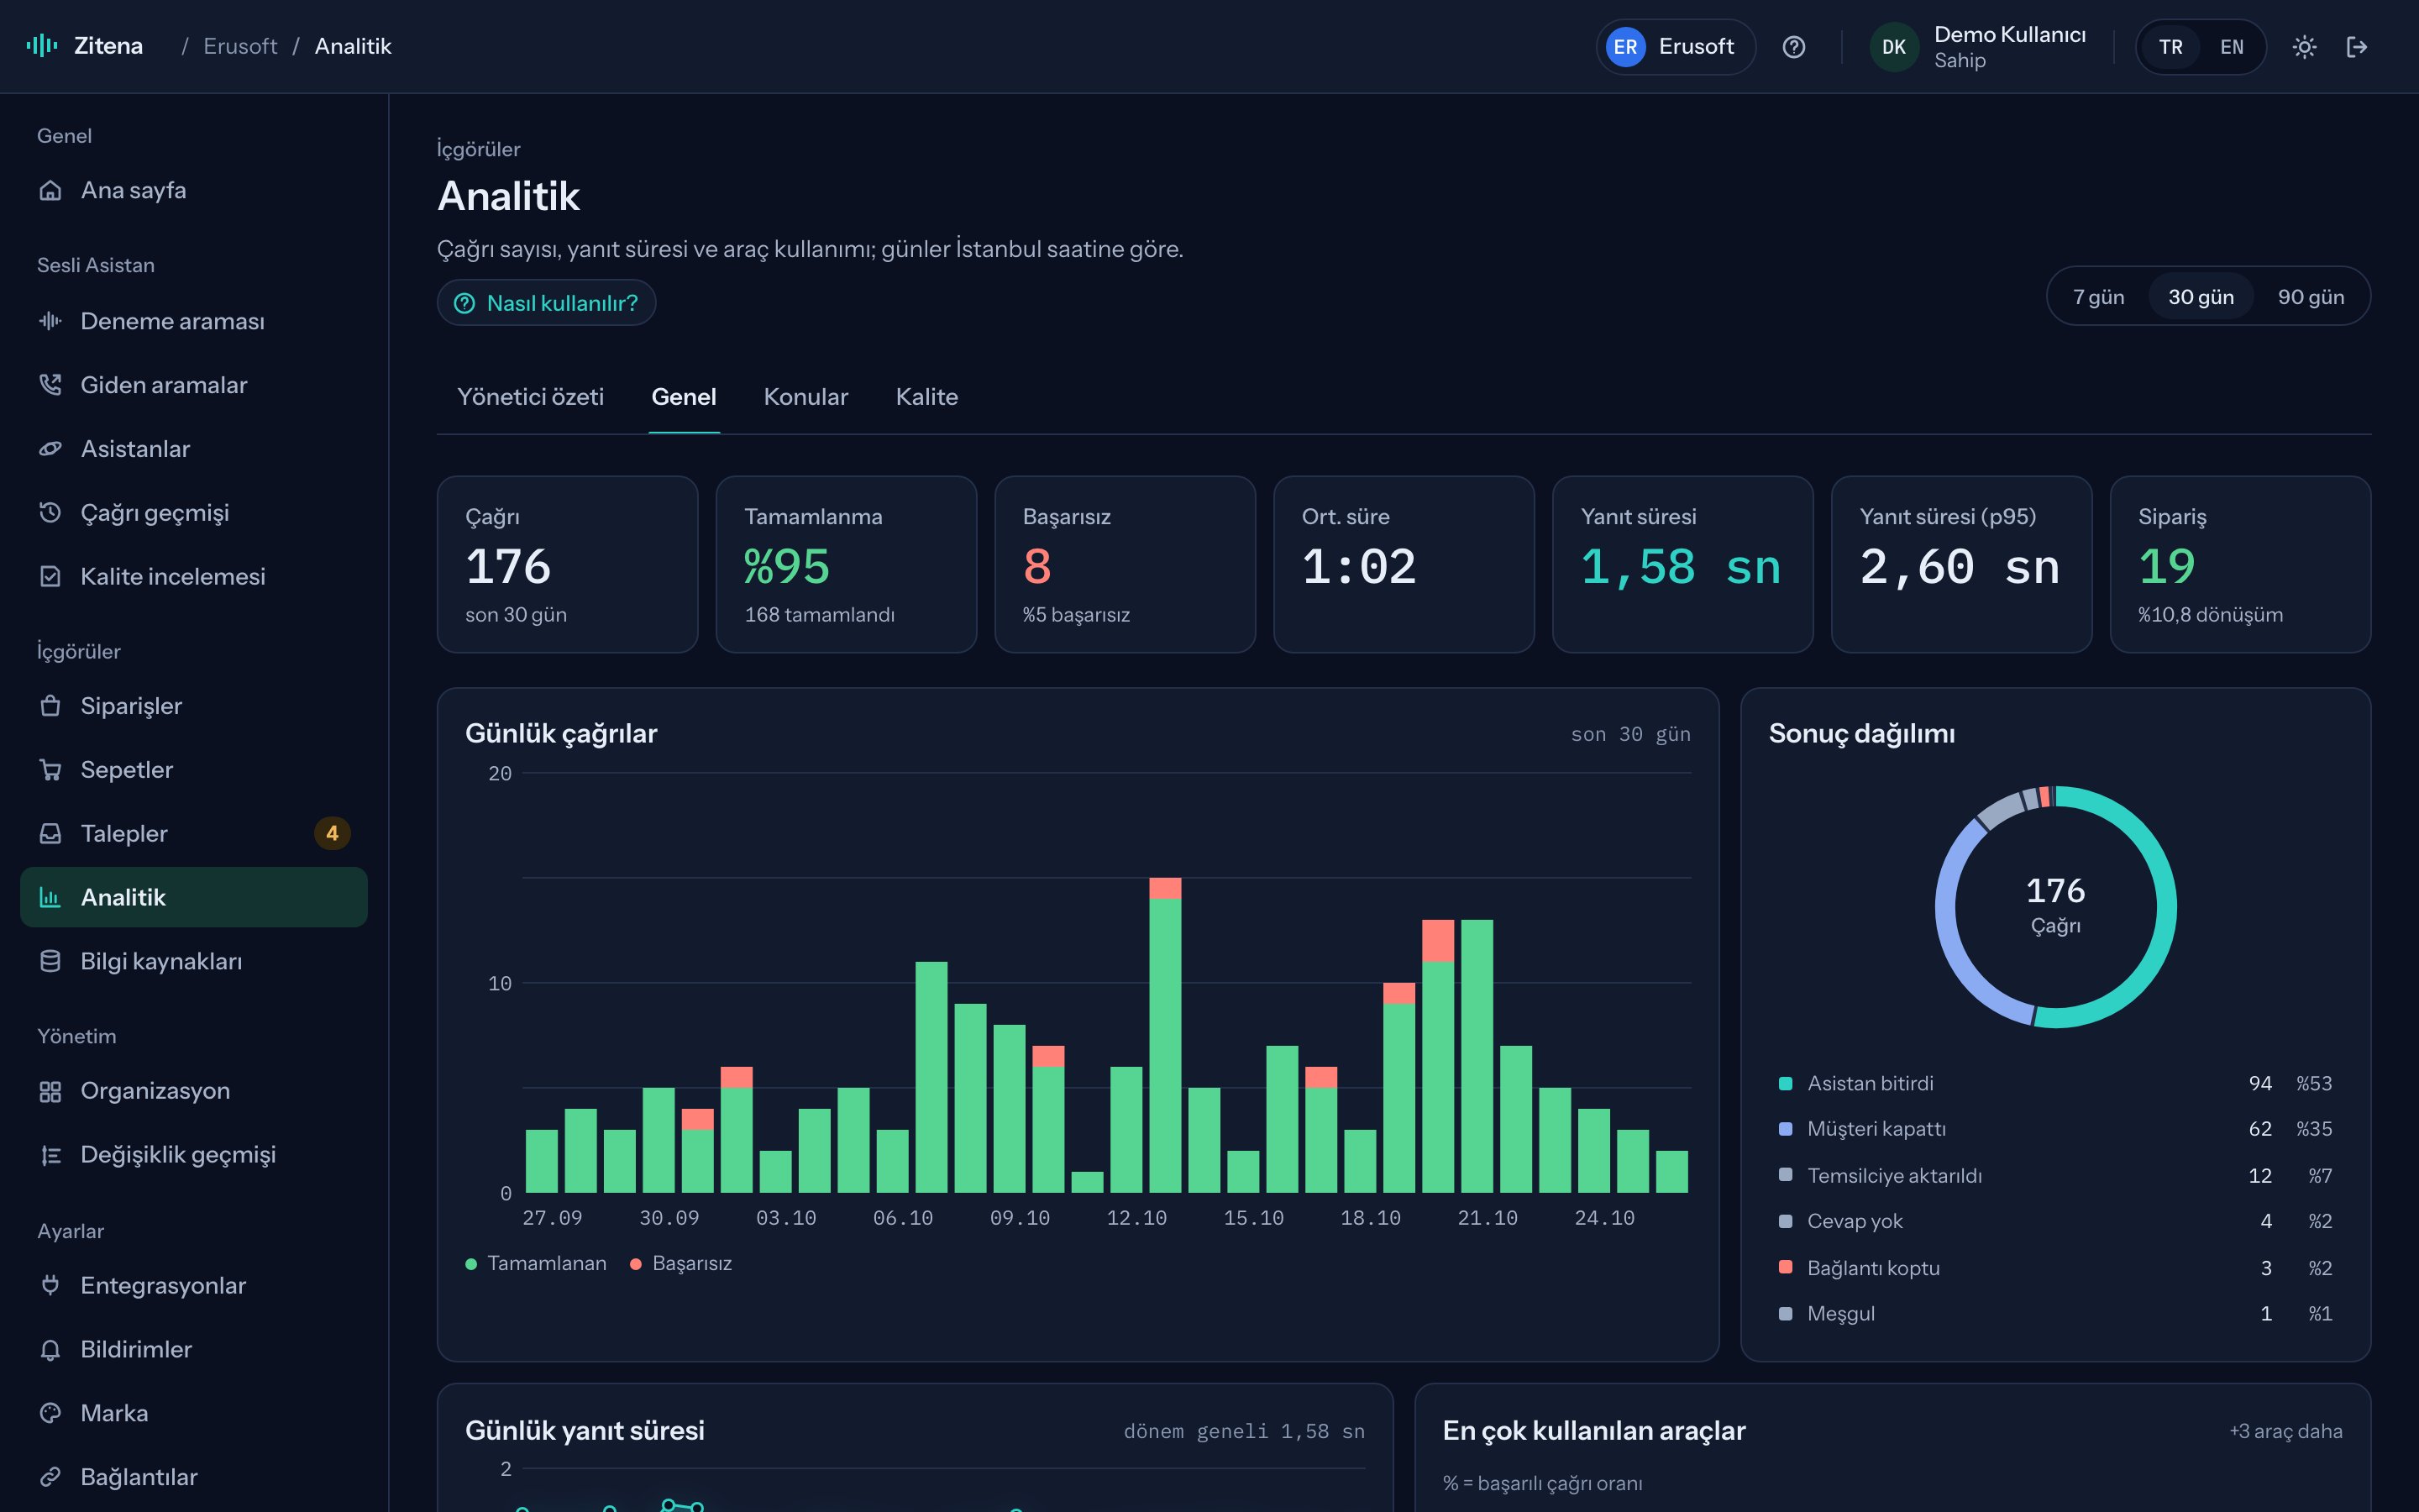Click the Nasıl kullanılır? button
The image size is (2419, 1512).
coord(546,303)
